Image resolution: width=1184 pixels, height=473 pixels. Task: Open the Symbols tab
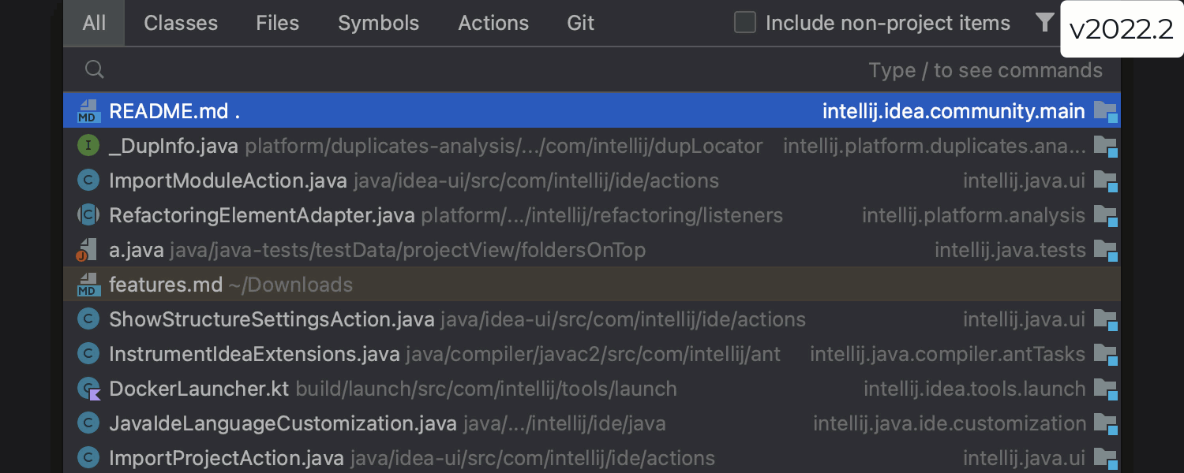pos(379,23)
